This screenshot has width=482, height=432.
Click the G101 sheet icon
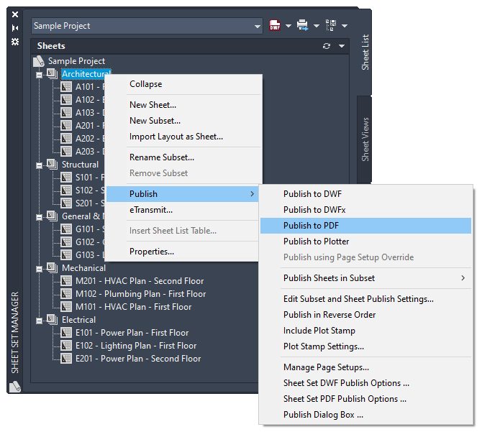(x=66, y=229)
